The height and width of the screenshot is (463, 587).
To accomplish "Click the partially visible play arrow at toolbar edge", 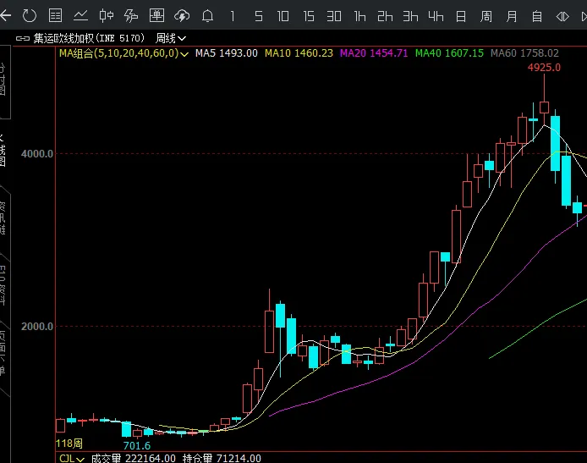I will pos(584,16).
